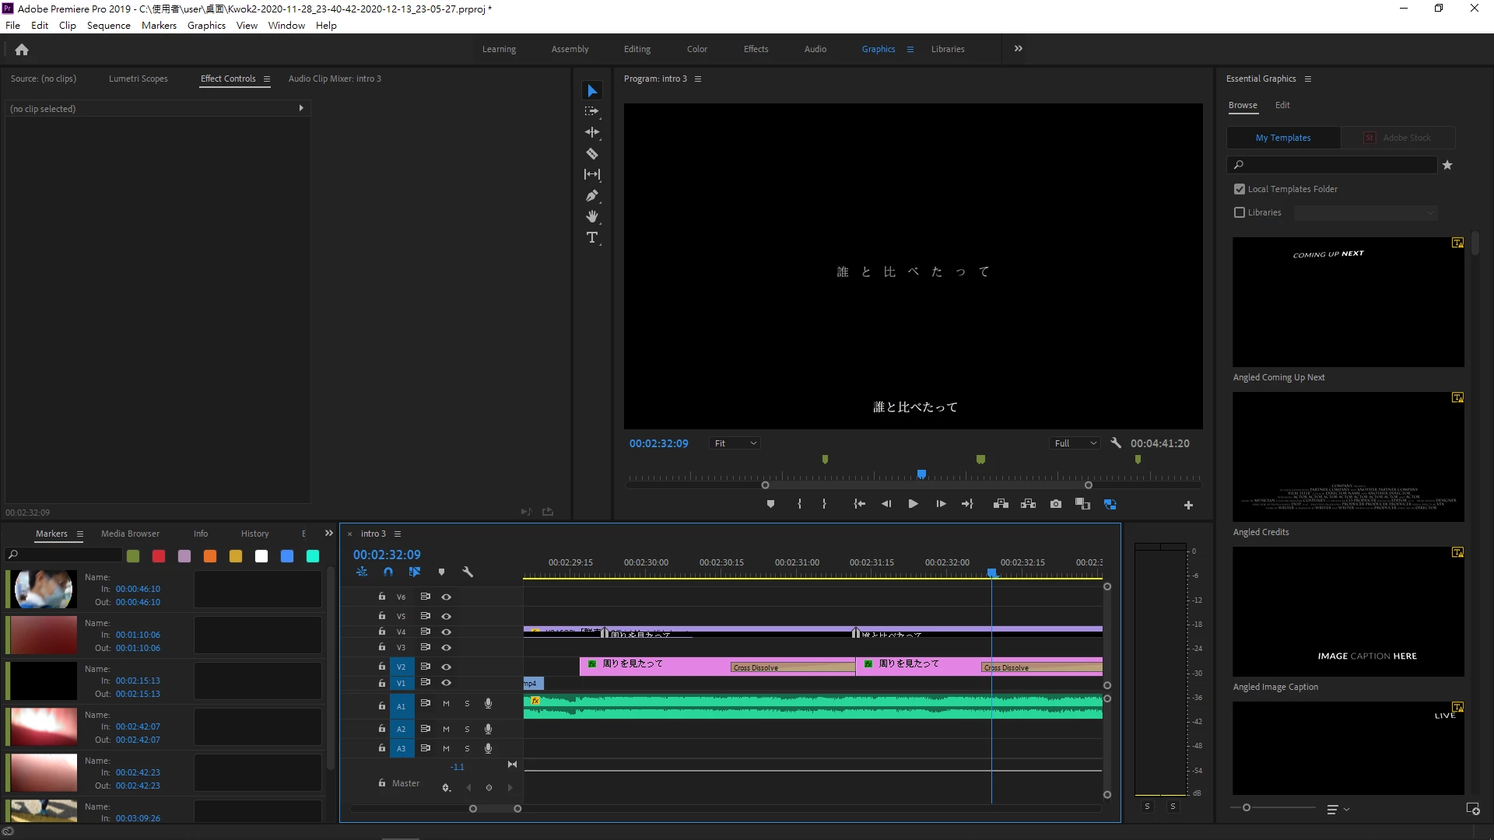This screenshot has width=1494, height=840.
Task: Select the Type tool
Action: click(592, 238)
